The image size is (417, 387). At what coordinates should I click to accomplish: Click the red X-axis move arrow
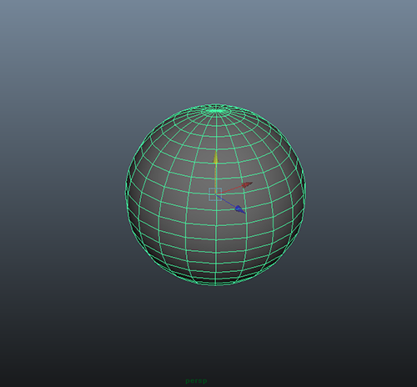coord(247,184)
